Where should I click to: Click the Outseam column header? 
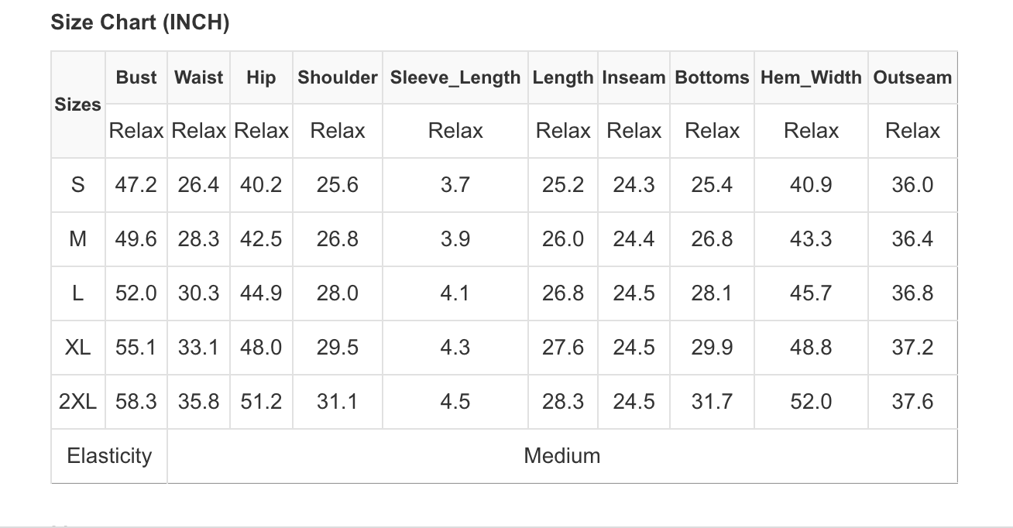click(912, 77)
